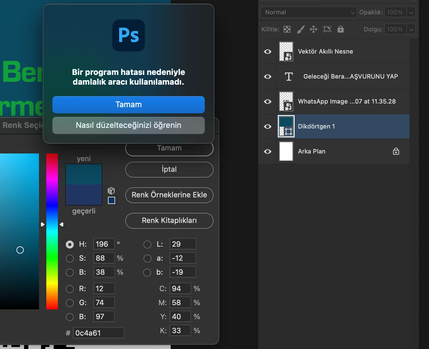Click the H hue value field
This screenshot has height=349, width=429.
[x=104, y=244]
